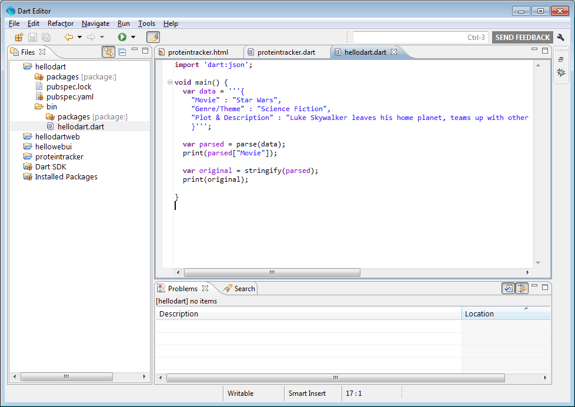Collapse all in Files view
575x407 pixels.
(x=122, y=52)
